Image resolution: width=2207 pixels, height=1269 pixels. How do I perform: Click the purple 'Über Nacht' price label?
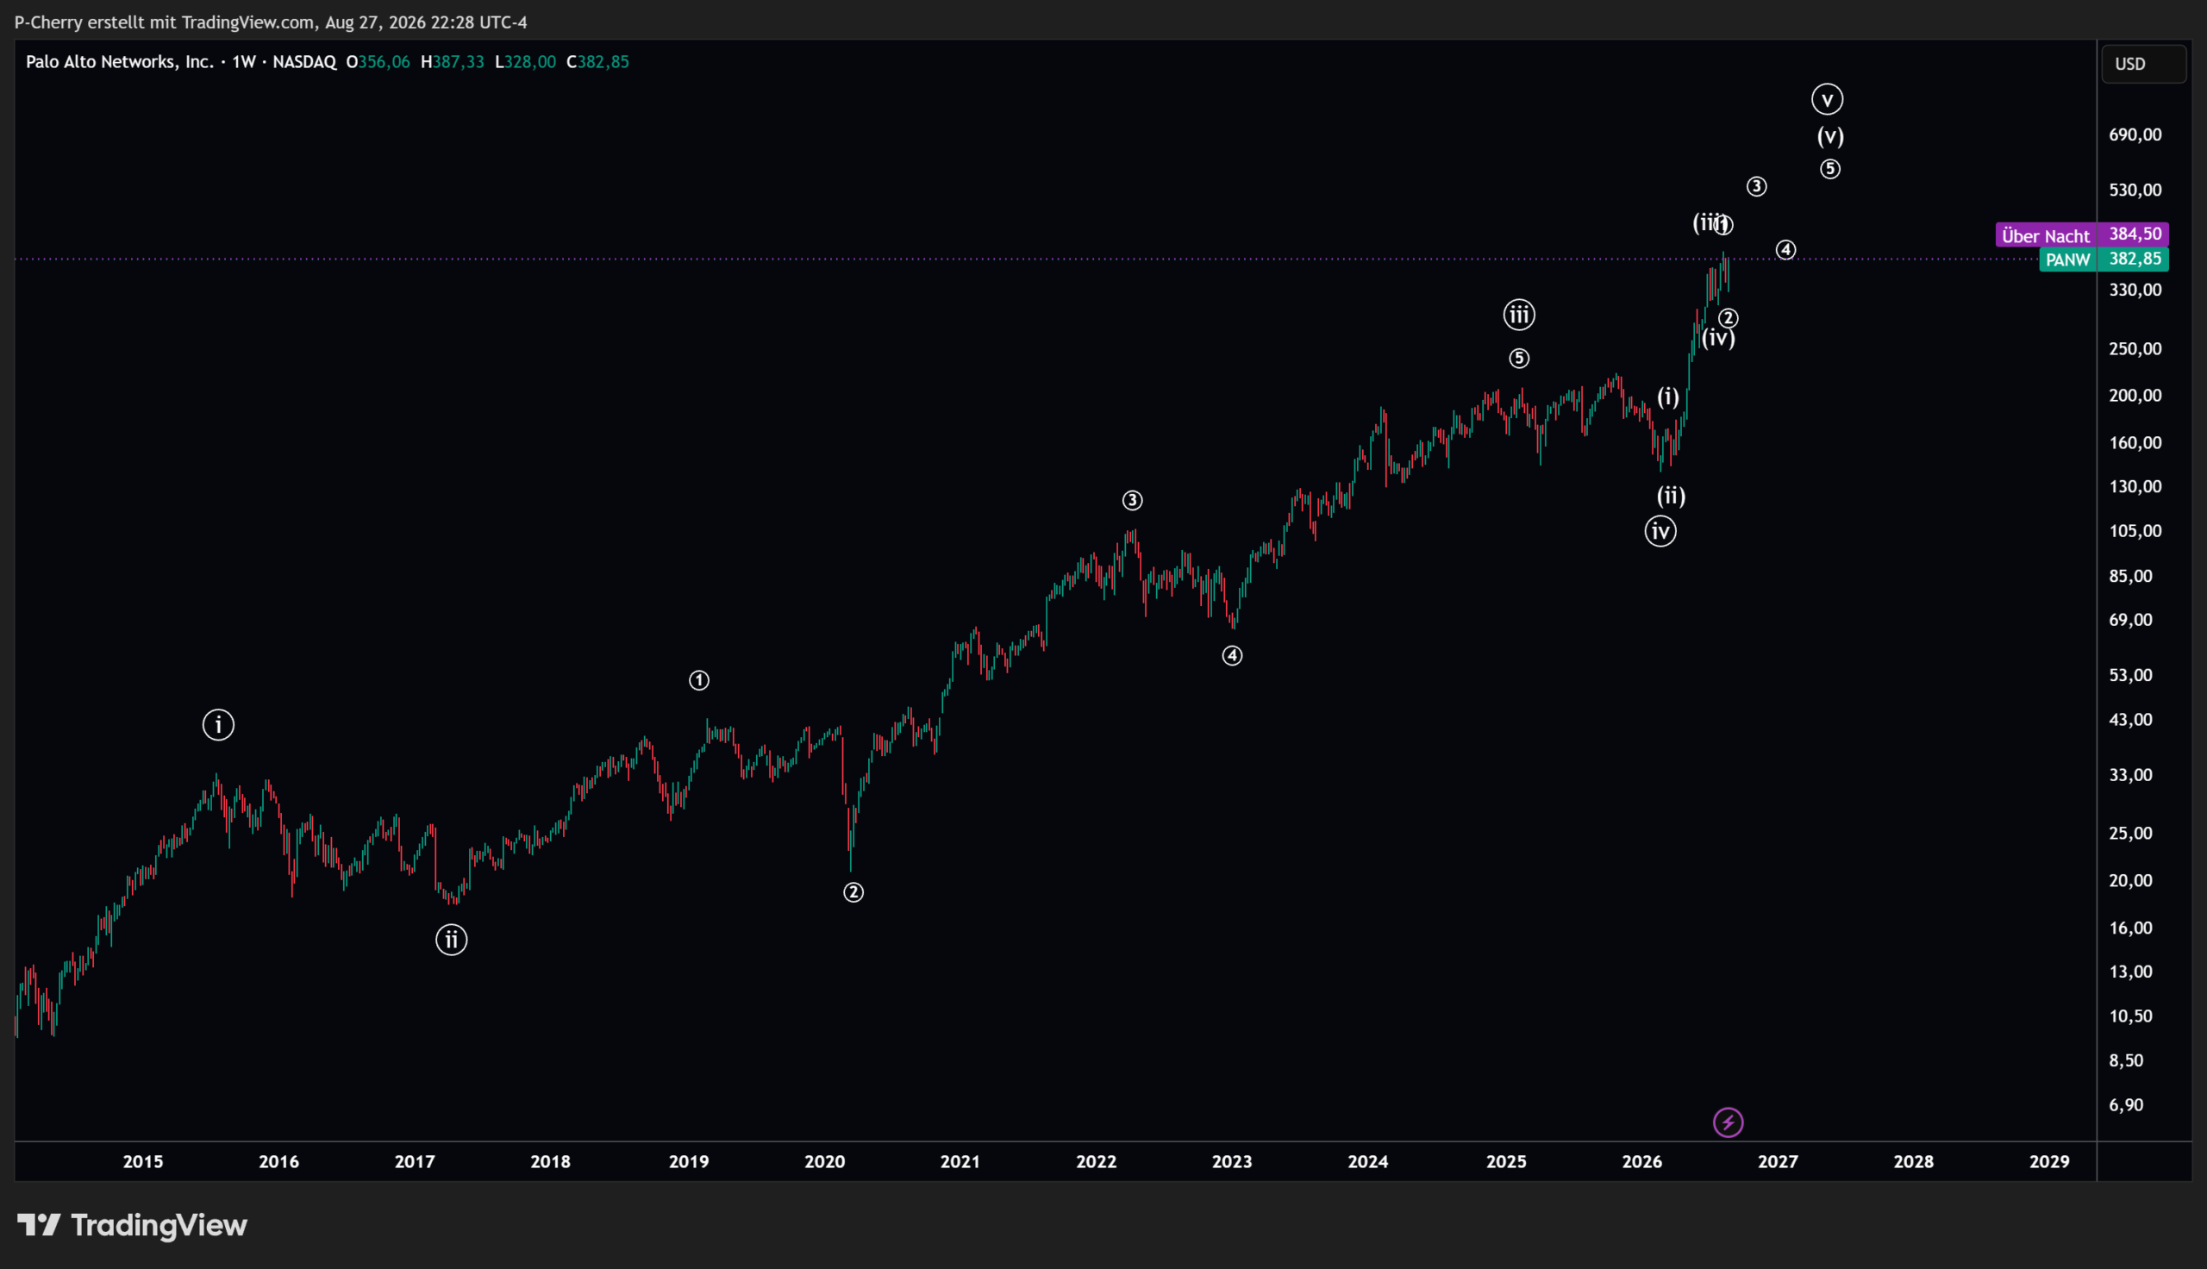point(2046,235)
